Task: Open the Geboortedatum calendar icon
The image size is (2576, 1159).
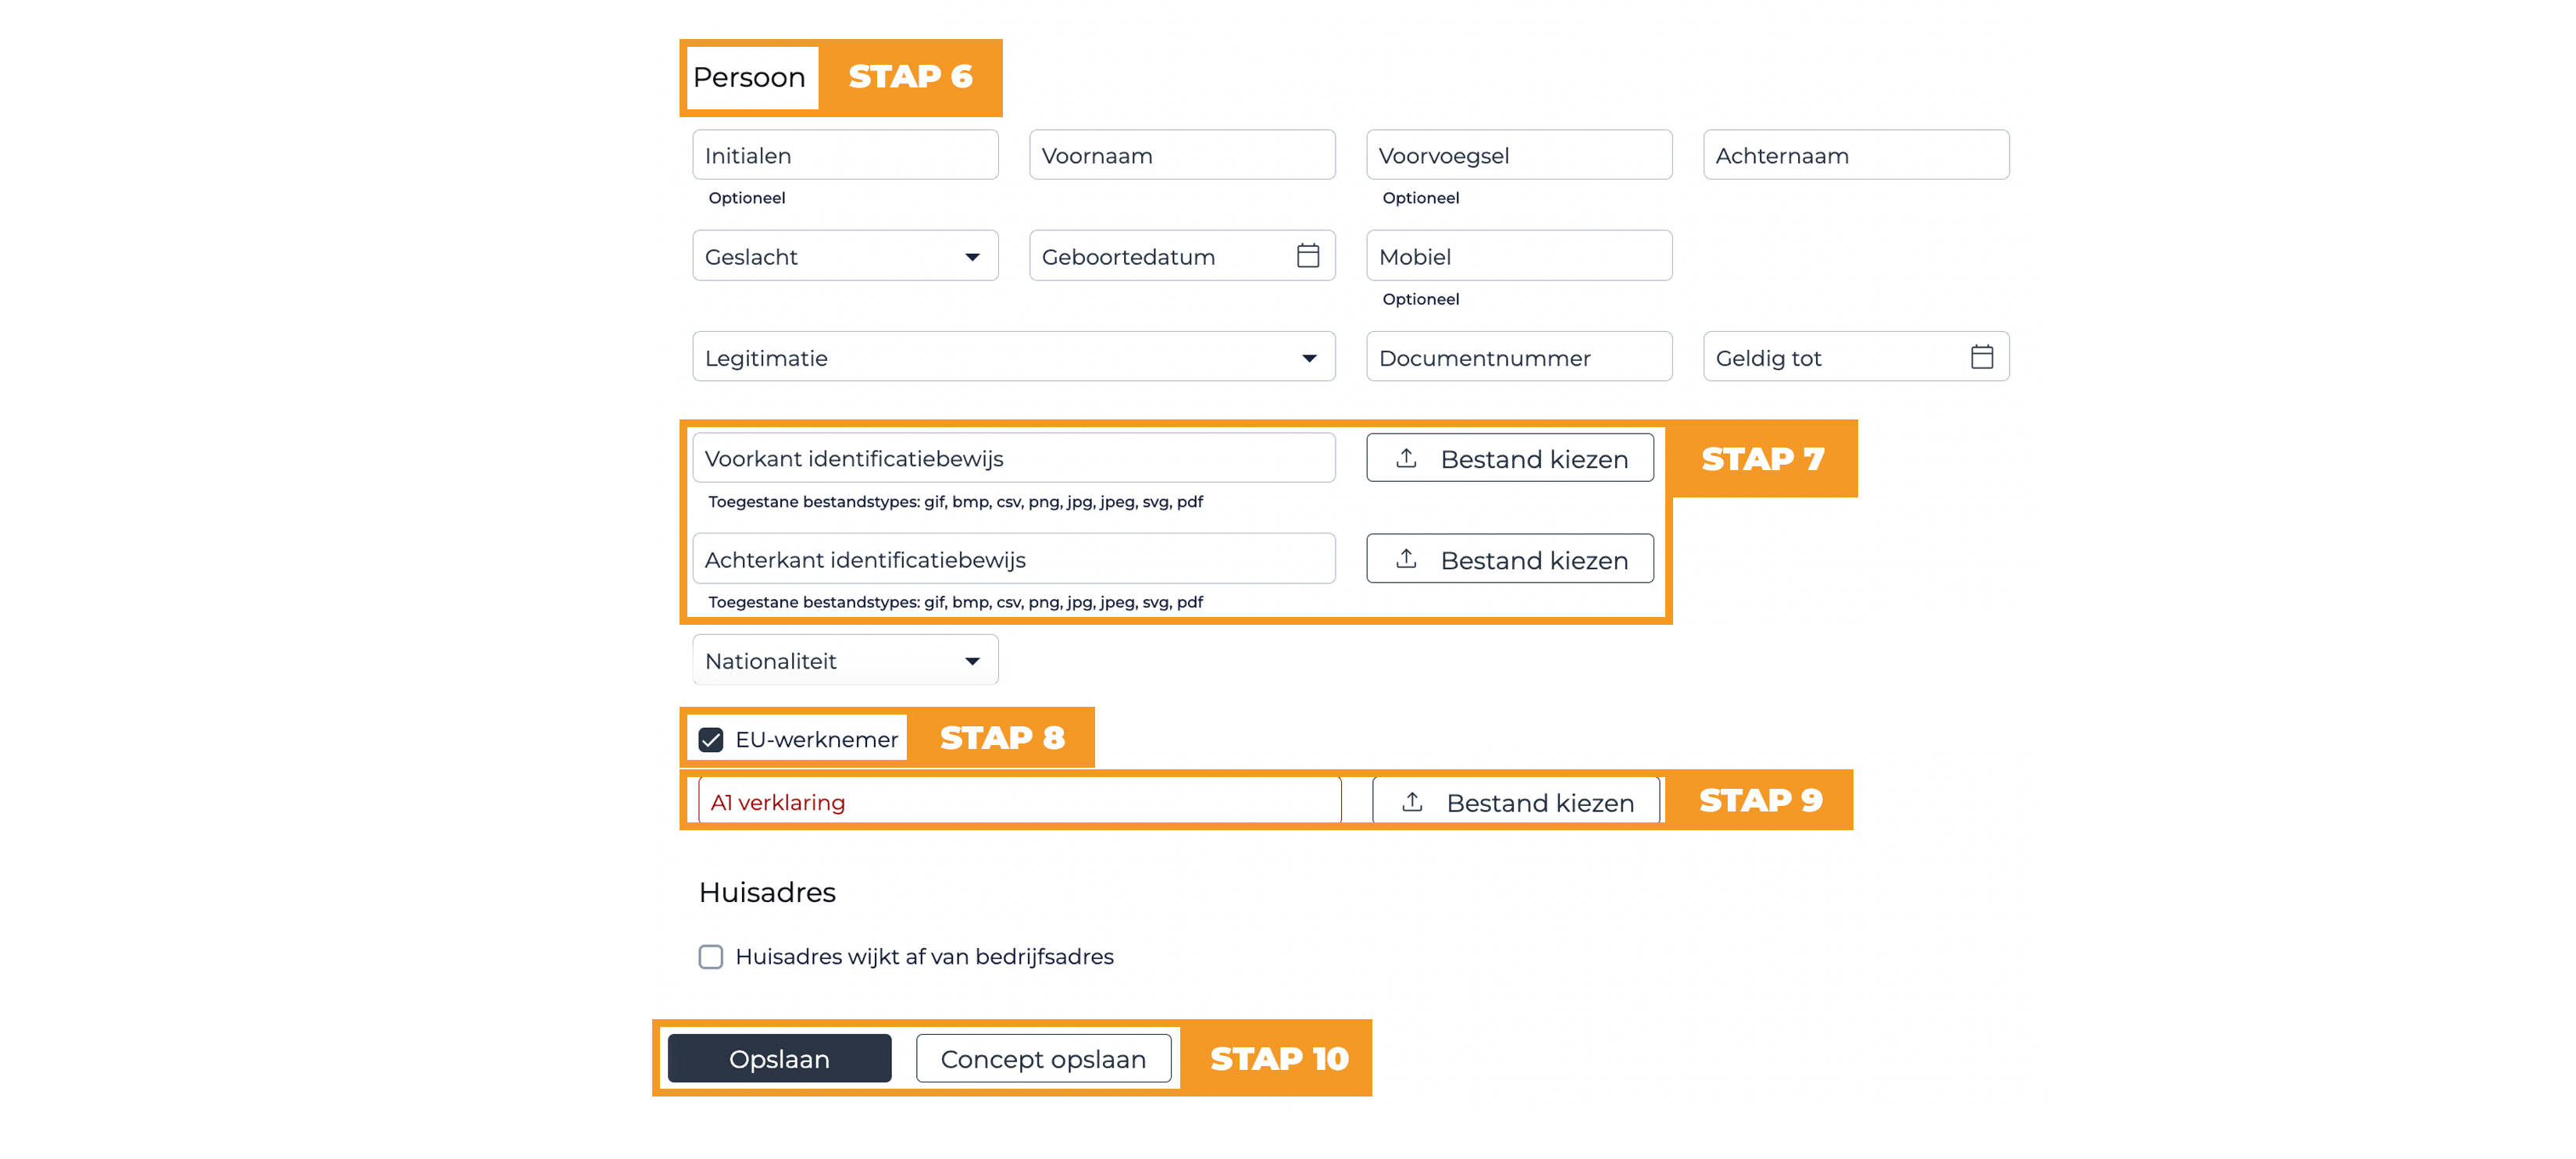Action: 1307,256
